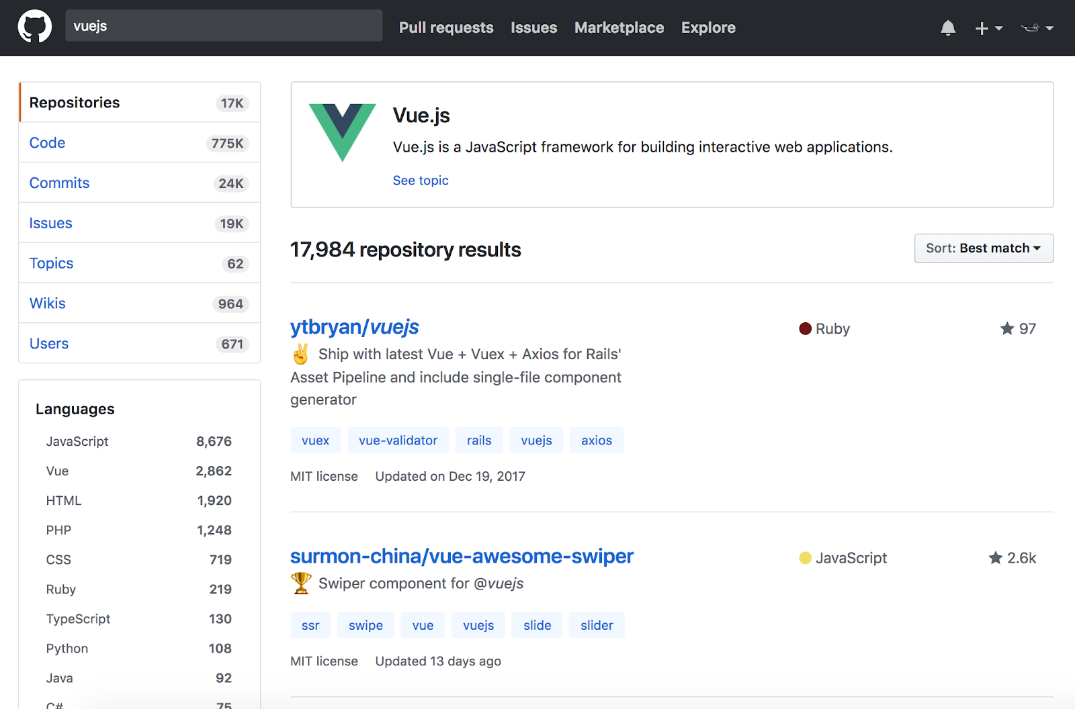Screen dimensions: 1075x709
Task: Open Pull requests in the top navigation
Action: point(446,28)
